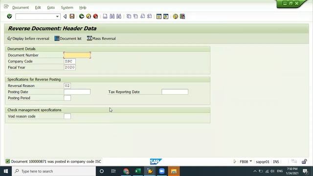The height and width of the screenshot is (176, 313).
Task: Click the Previous Page icon
Action: [136, 16]
